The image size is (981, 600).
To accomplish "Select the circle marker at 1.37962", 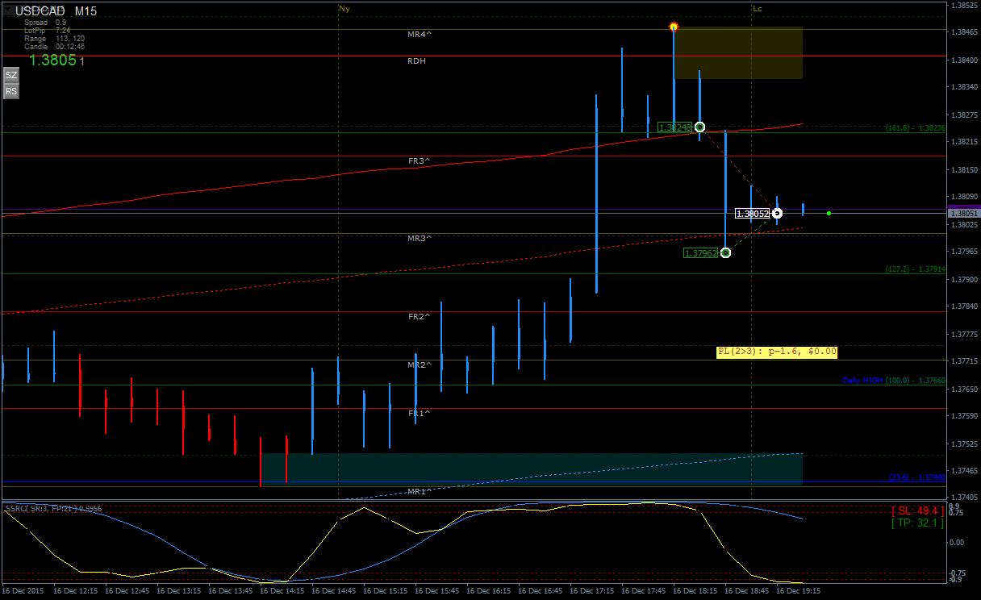I will coord(725,252).
